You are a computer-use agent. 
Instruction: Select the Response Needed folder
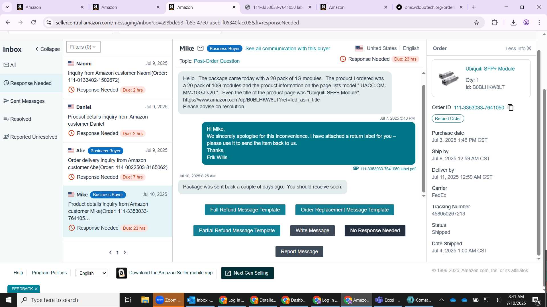pyautogui.click(x=31, y=83)
